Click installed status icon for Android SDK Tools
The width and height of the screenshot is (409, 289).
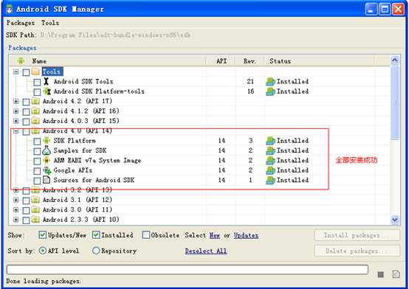(270, 82)
